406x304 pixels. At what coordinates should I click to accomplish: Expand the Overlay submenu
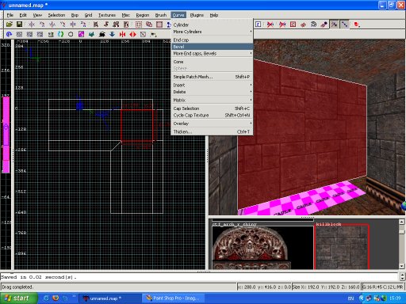point(212,123)
